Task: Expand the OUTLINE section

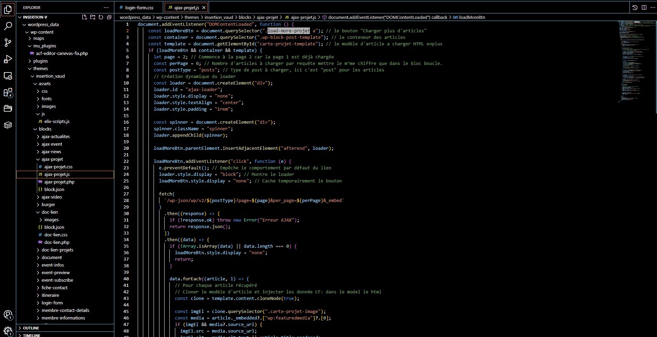Action: pos(31,328)
